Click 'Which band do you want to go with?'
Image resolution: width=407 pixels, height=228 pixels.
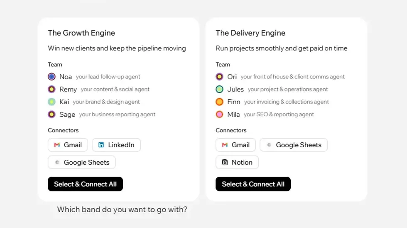pos(122,209)
